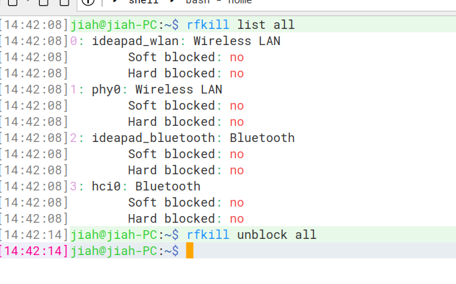Click Soft blocked "no" under ideapad_wlan
The image size is (456, 284).
coord(237,57)
